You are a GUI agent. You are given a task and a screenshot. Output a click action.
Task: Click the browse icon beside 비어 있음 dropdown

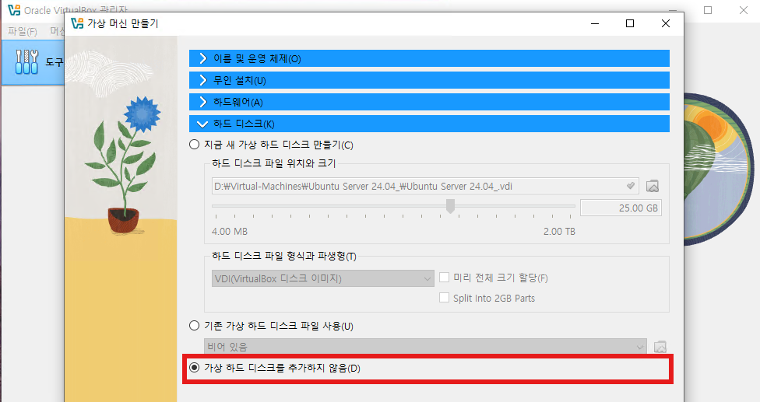(x=660, y=346)
